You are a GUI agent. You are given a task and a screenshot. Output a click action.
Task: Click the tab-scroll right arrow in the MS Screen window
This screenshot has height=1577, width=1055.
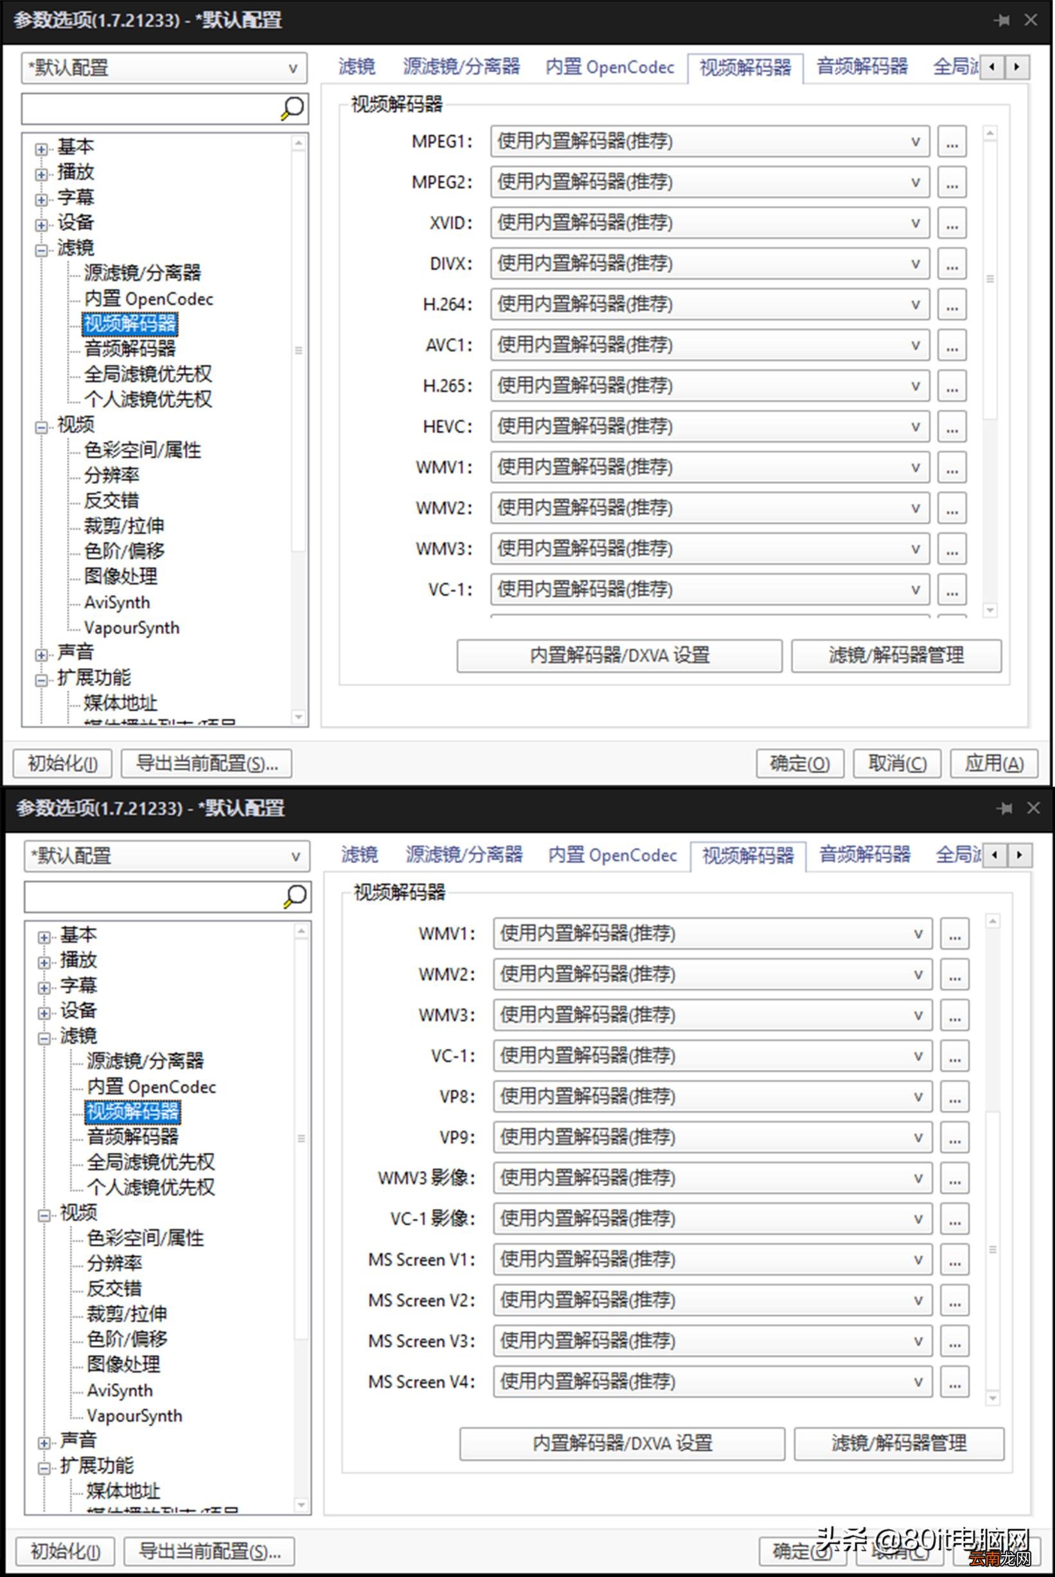1019,856
